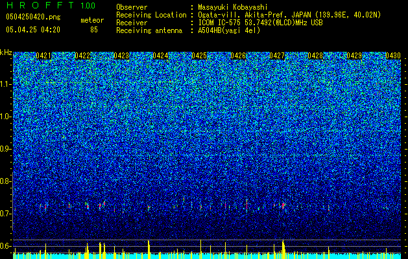Click the 0.9 kHz axis label

(5, 149)
